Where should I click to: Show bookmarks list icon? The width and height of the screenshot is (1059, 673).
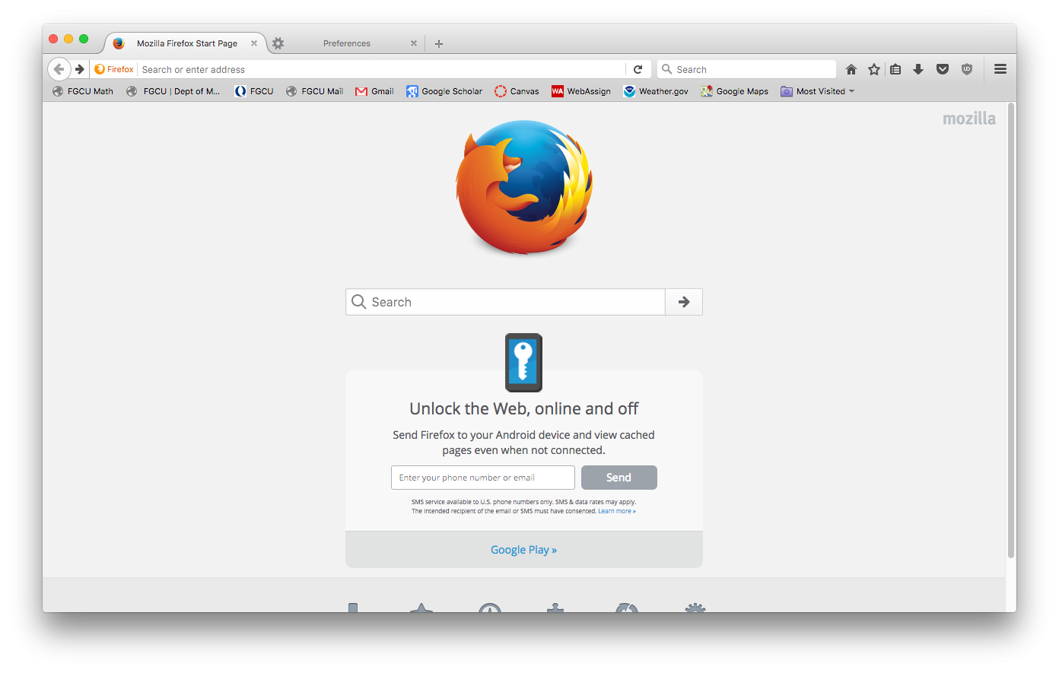pyautogui.click(x=895, y=69)
